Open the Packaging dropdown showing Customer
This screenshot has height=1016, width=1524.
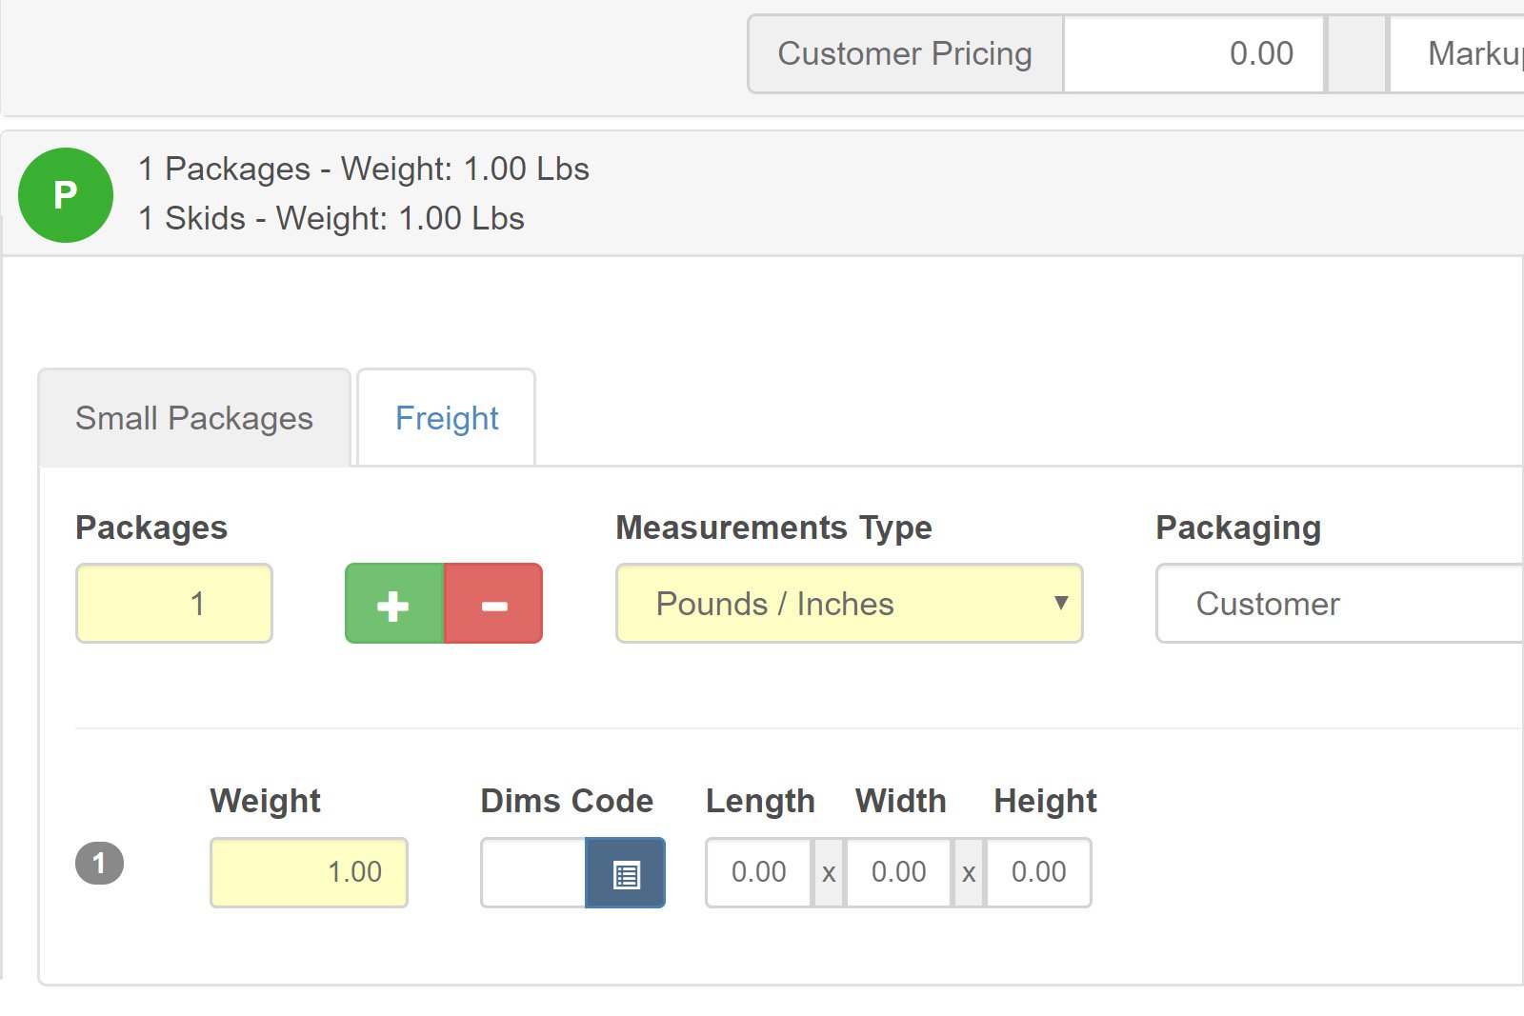(1338, 604)
